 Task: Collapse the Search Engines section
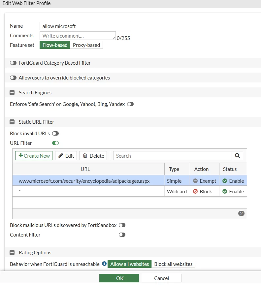12,93
